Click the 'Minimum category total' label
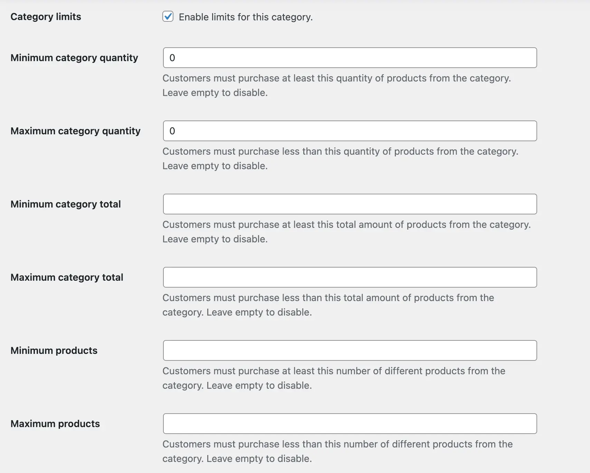590x473 pixels. [66, 204]
